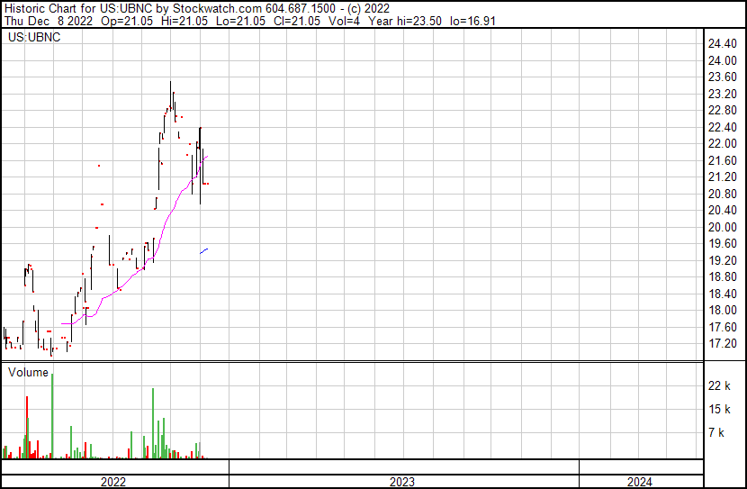Click the 19.60 price axis label

[x=722, y=243]
